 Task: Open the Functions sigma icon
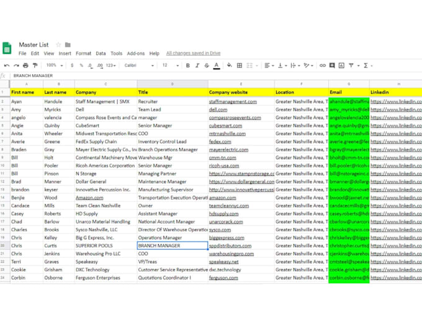366,65
